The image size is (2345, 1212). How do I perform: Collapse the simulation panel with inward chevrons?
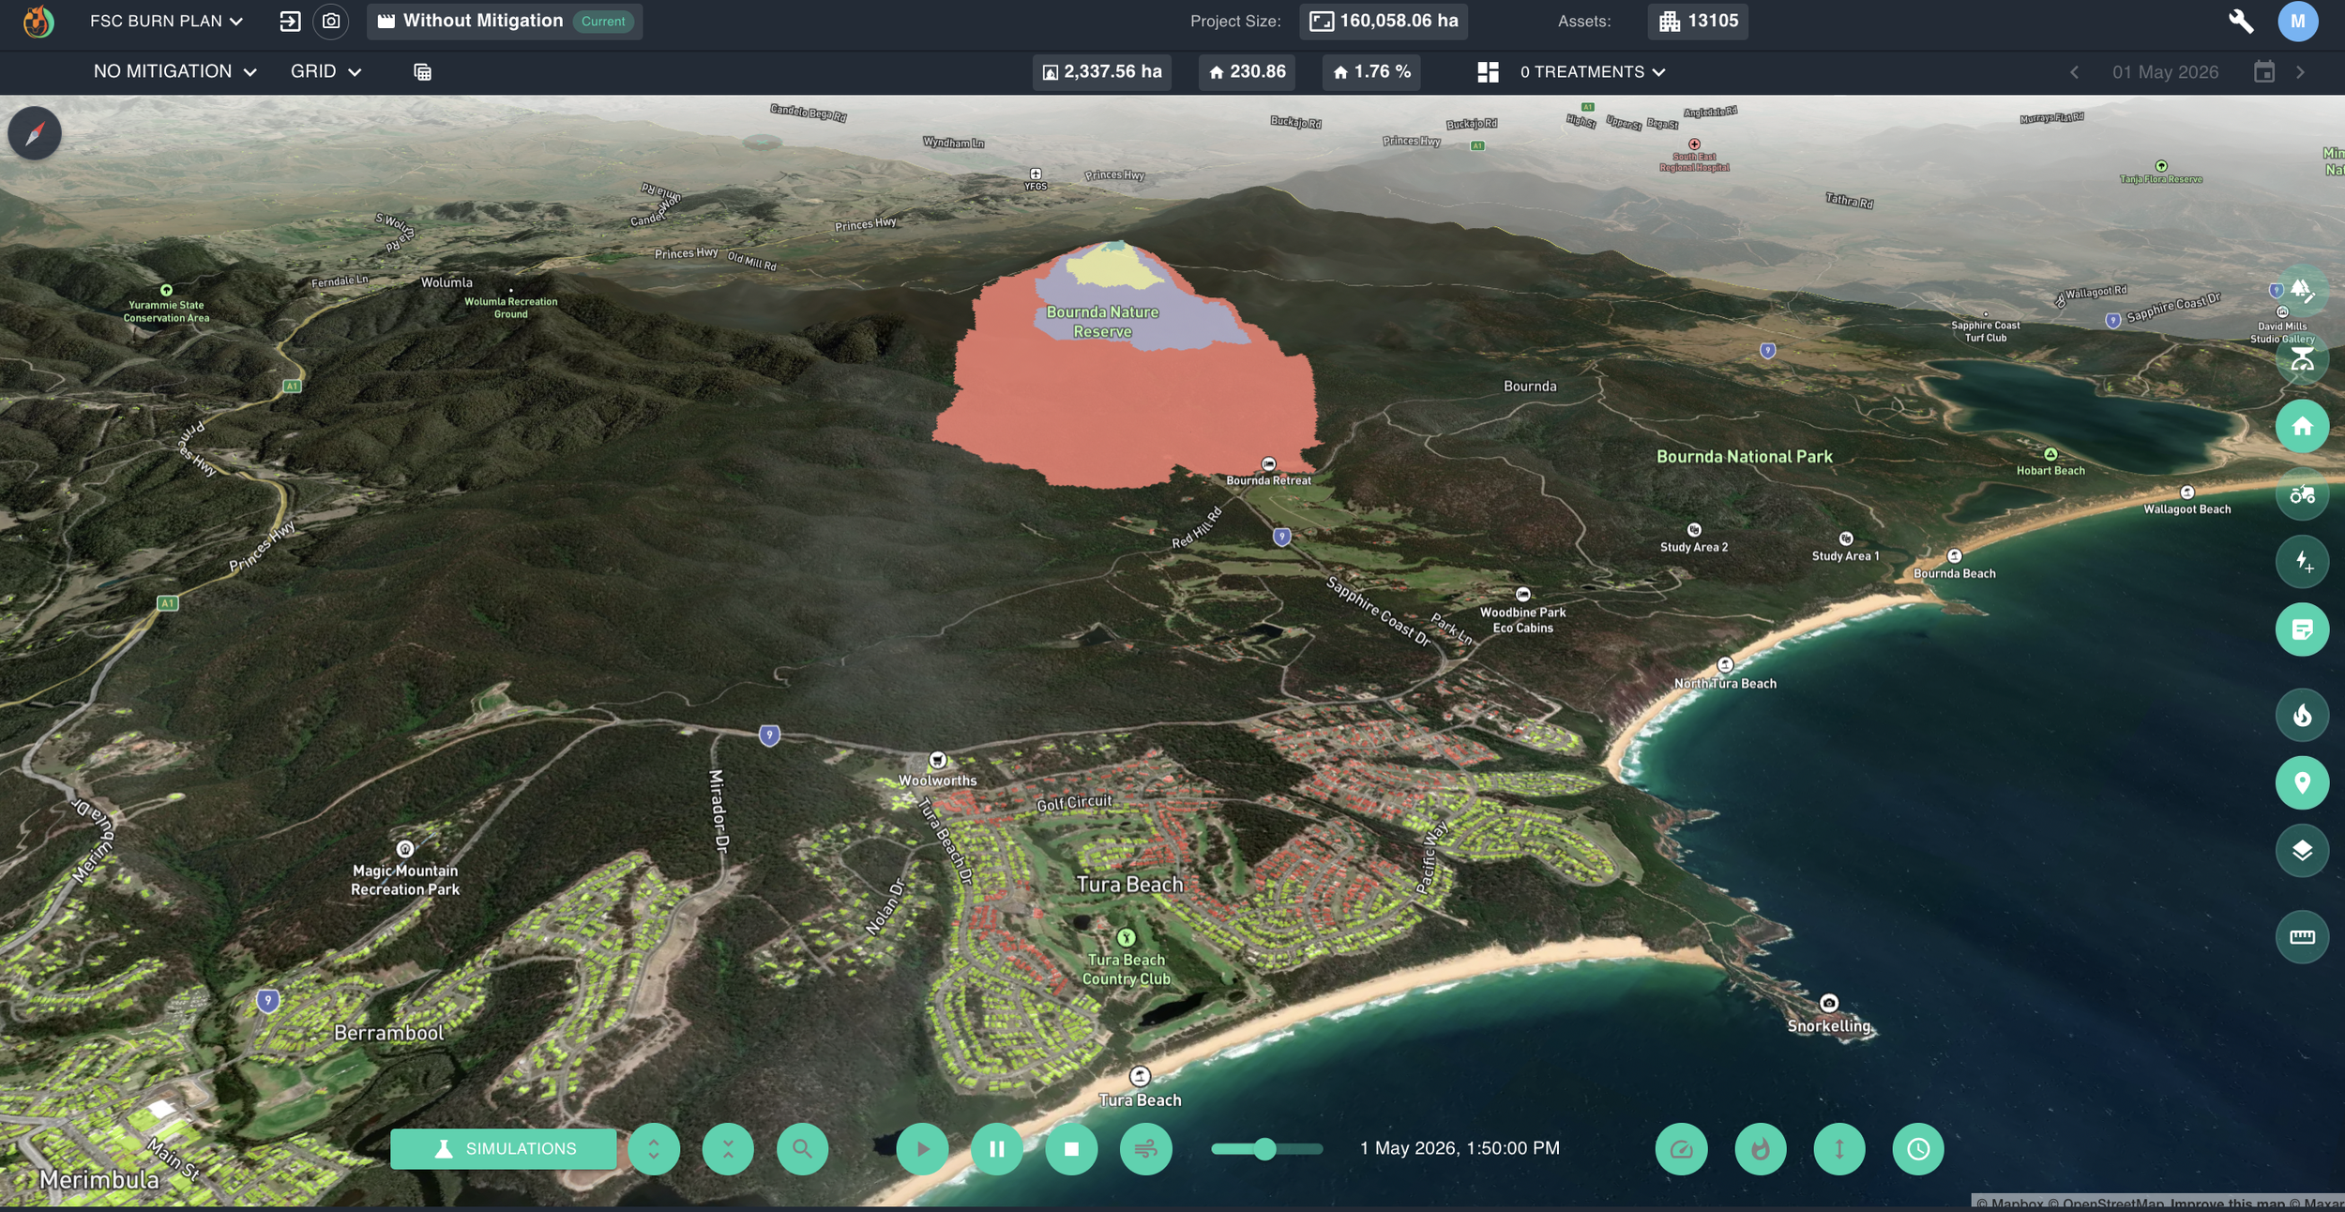(728, 1148)
